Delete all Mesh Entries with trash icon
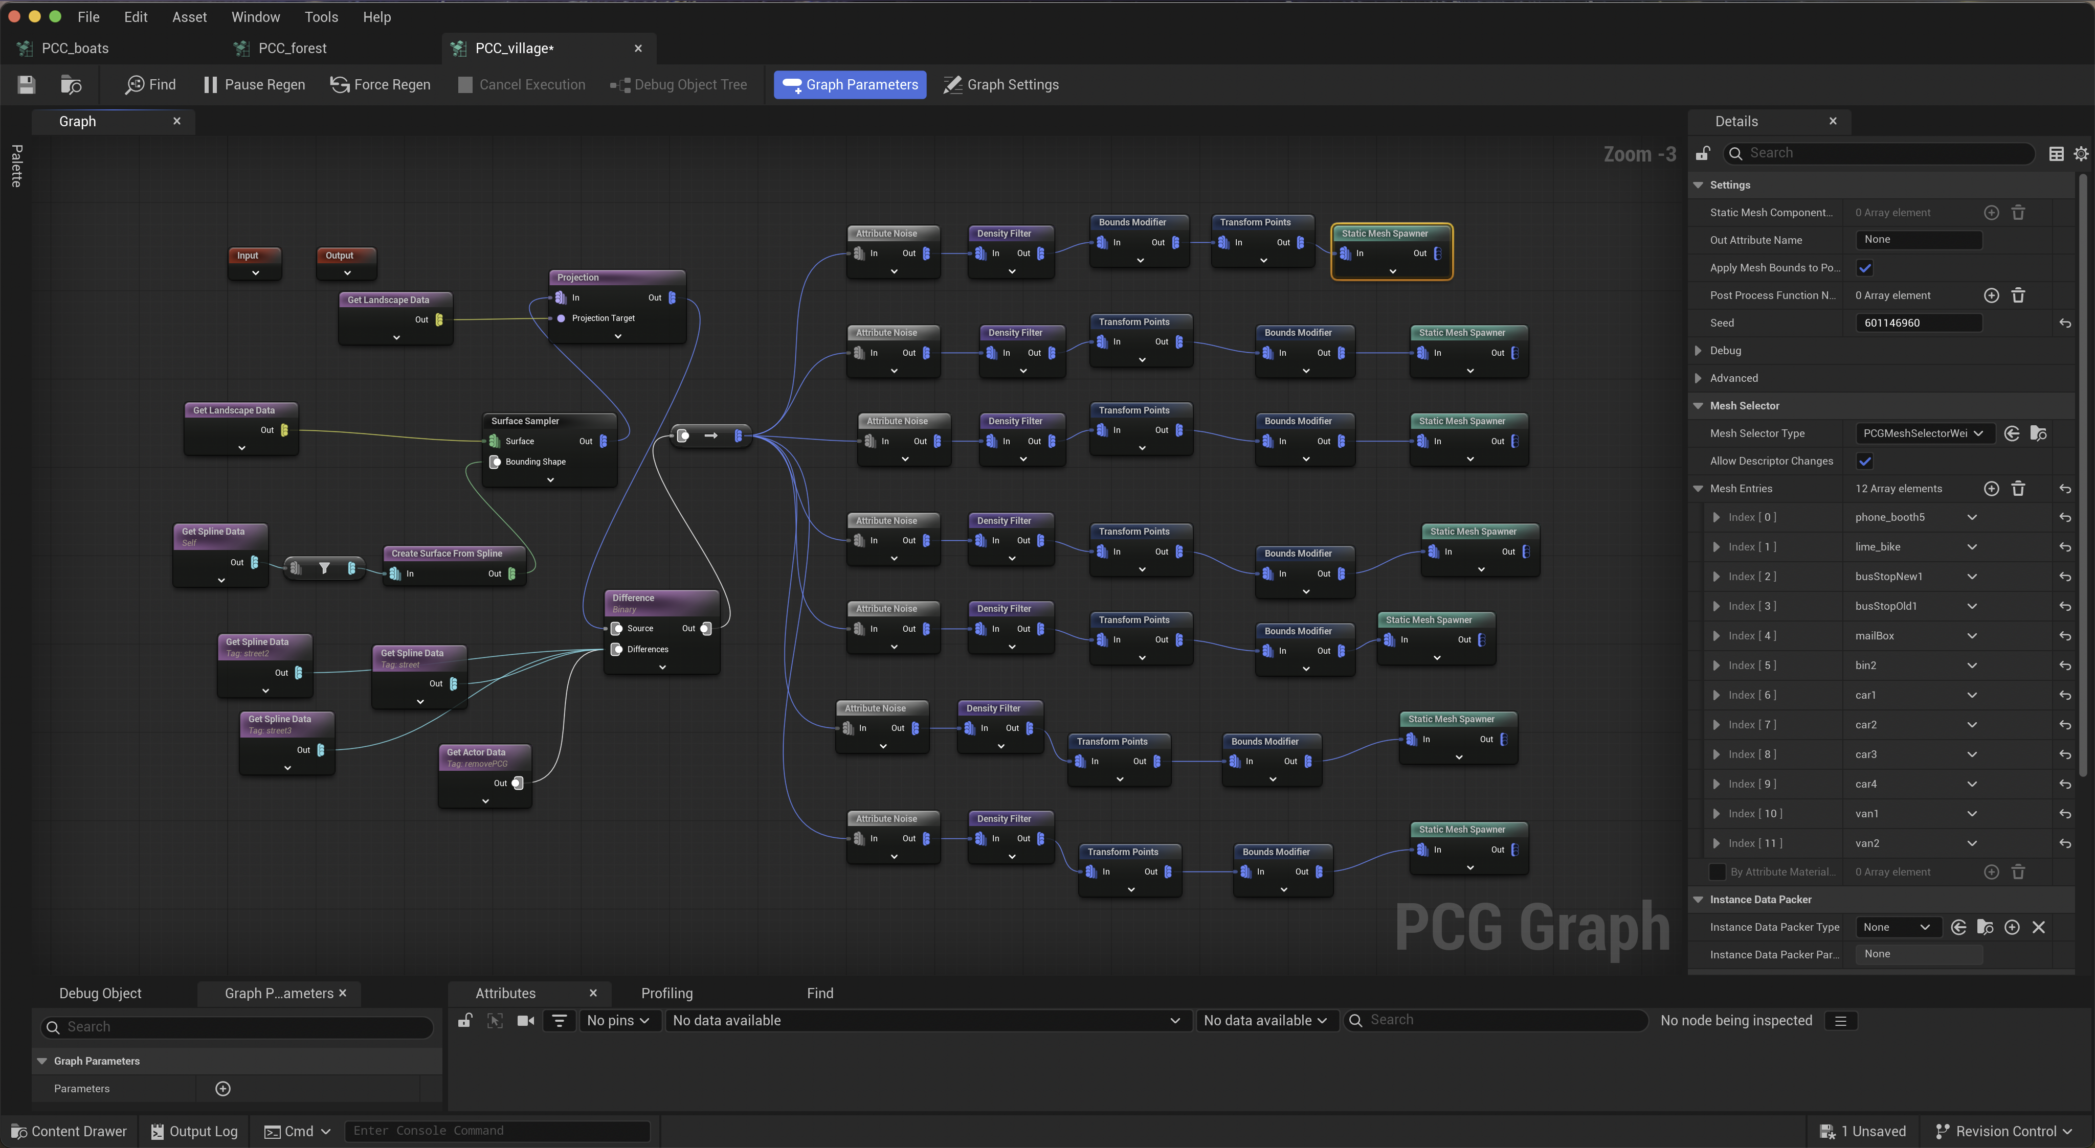2095x1148 pixels. [x=2018, y=488]
